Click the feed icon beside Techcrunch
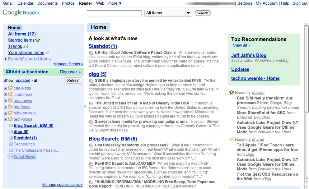The height and width of the screenshot is (189, 309). (x=11, y=144)
